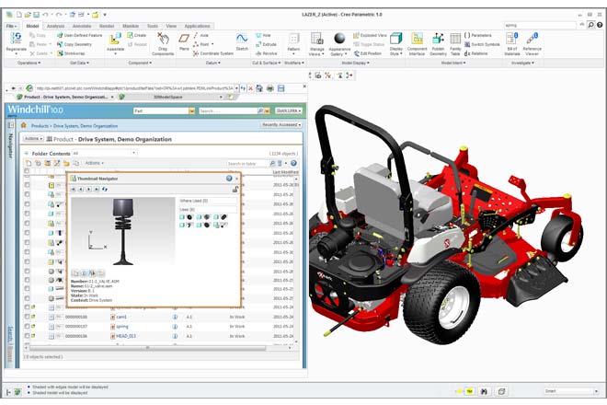Tick the checkbox for row spring
This screenshot has height=405, width=607.
point(27,327)
